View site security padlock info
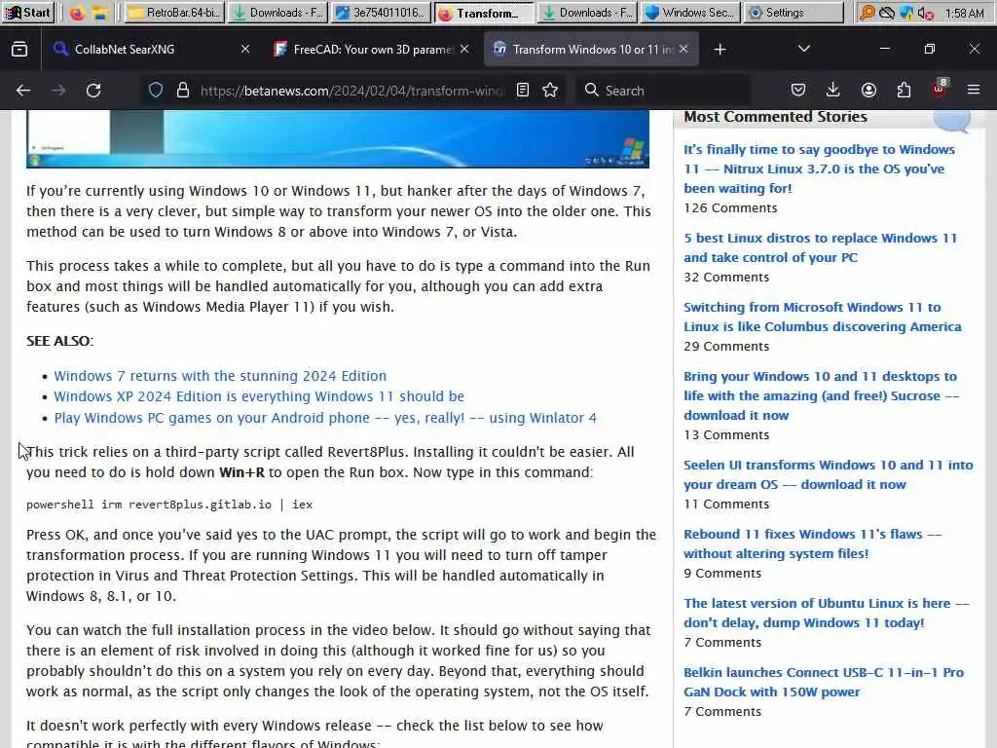 coord(183,91)
